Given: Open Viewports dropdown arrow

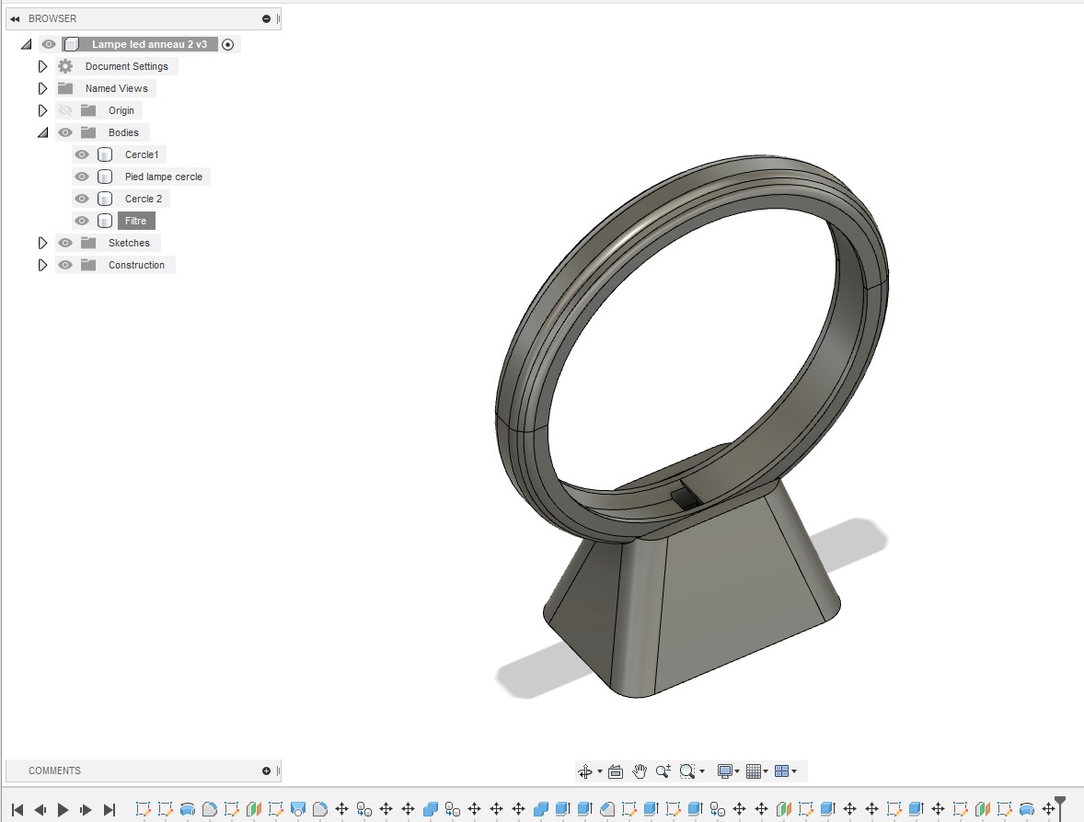Looking at the screenshot, I should point(793,771).
